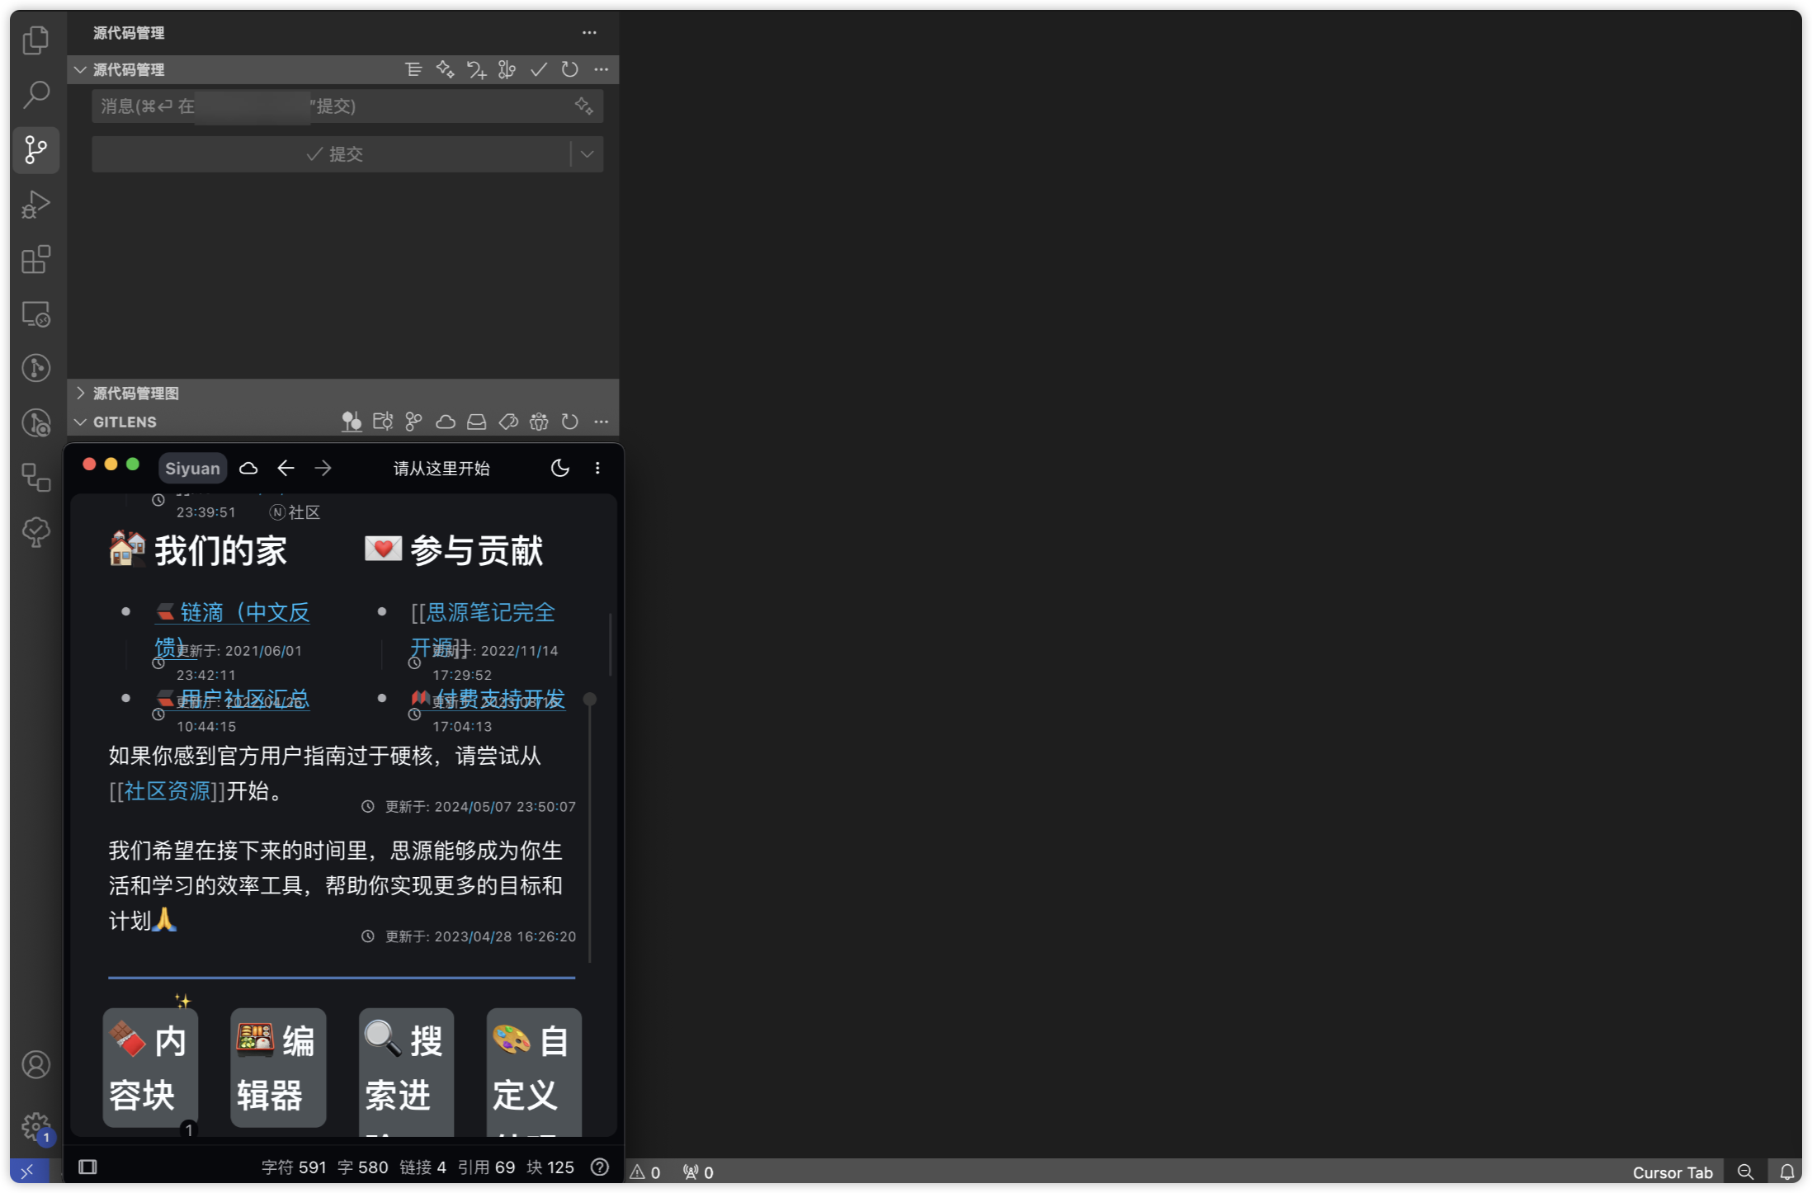1812x1193 pixels.
Task: Open the Accounts icon in activity bar
Action: pos(35,1064)
